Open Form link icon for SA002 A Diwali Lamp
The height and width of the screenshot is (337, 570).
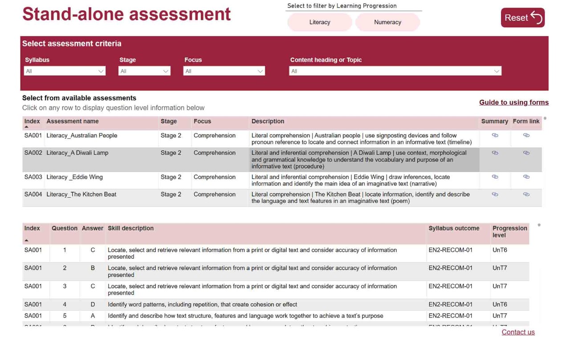coord(526,153)
